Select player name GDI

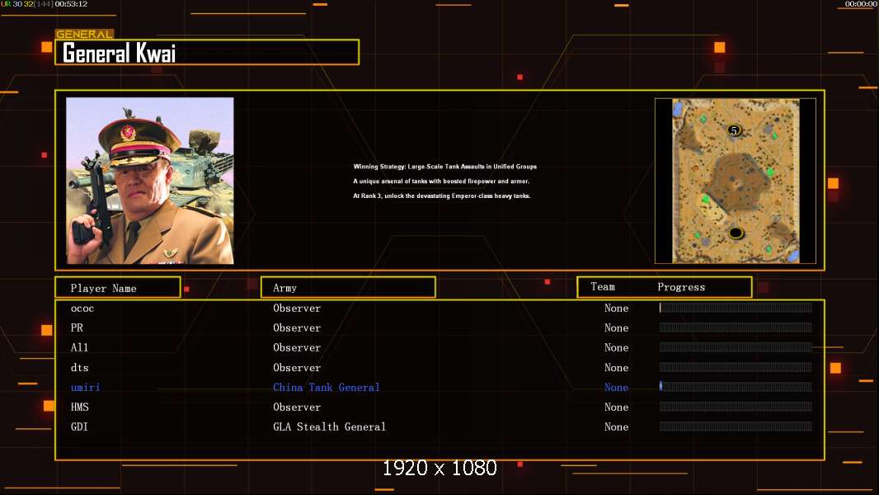click(79, 427)
